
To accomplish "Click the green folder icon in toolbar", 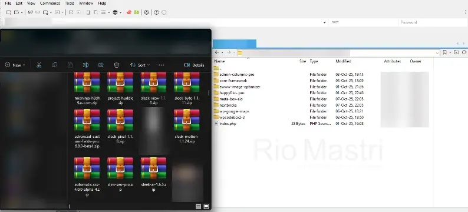I will 136,12.
